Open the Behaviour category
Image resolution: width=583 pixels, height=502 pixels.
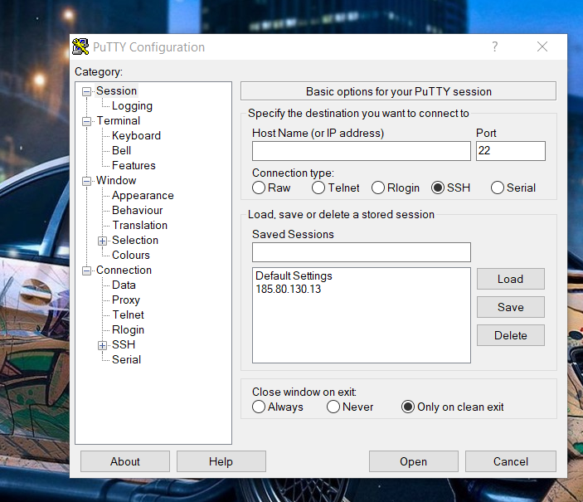click(x=137, y=210)
